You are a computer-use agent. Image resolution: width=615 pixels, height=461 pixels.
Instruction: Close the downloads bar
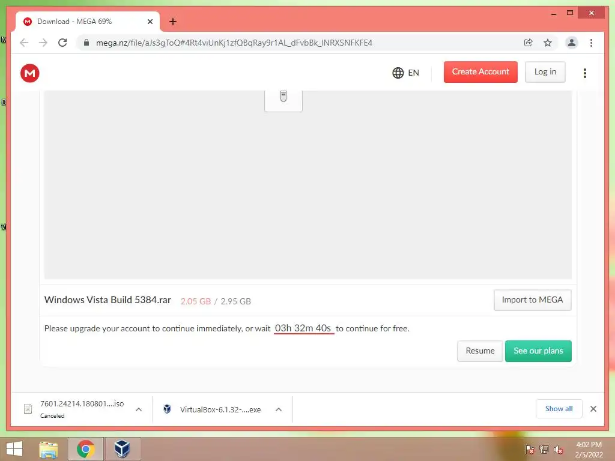point(593,409)
